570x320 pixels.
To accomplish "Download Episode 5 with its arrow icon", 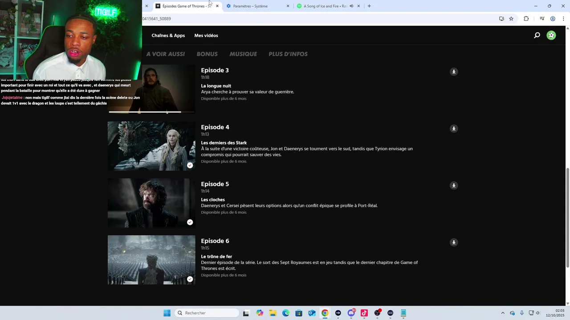I will pos(454,185).
